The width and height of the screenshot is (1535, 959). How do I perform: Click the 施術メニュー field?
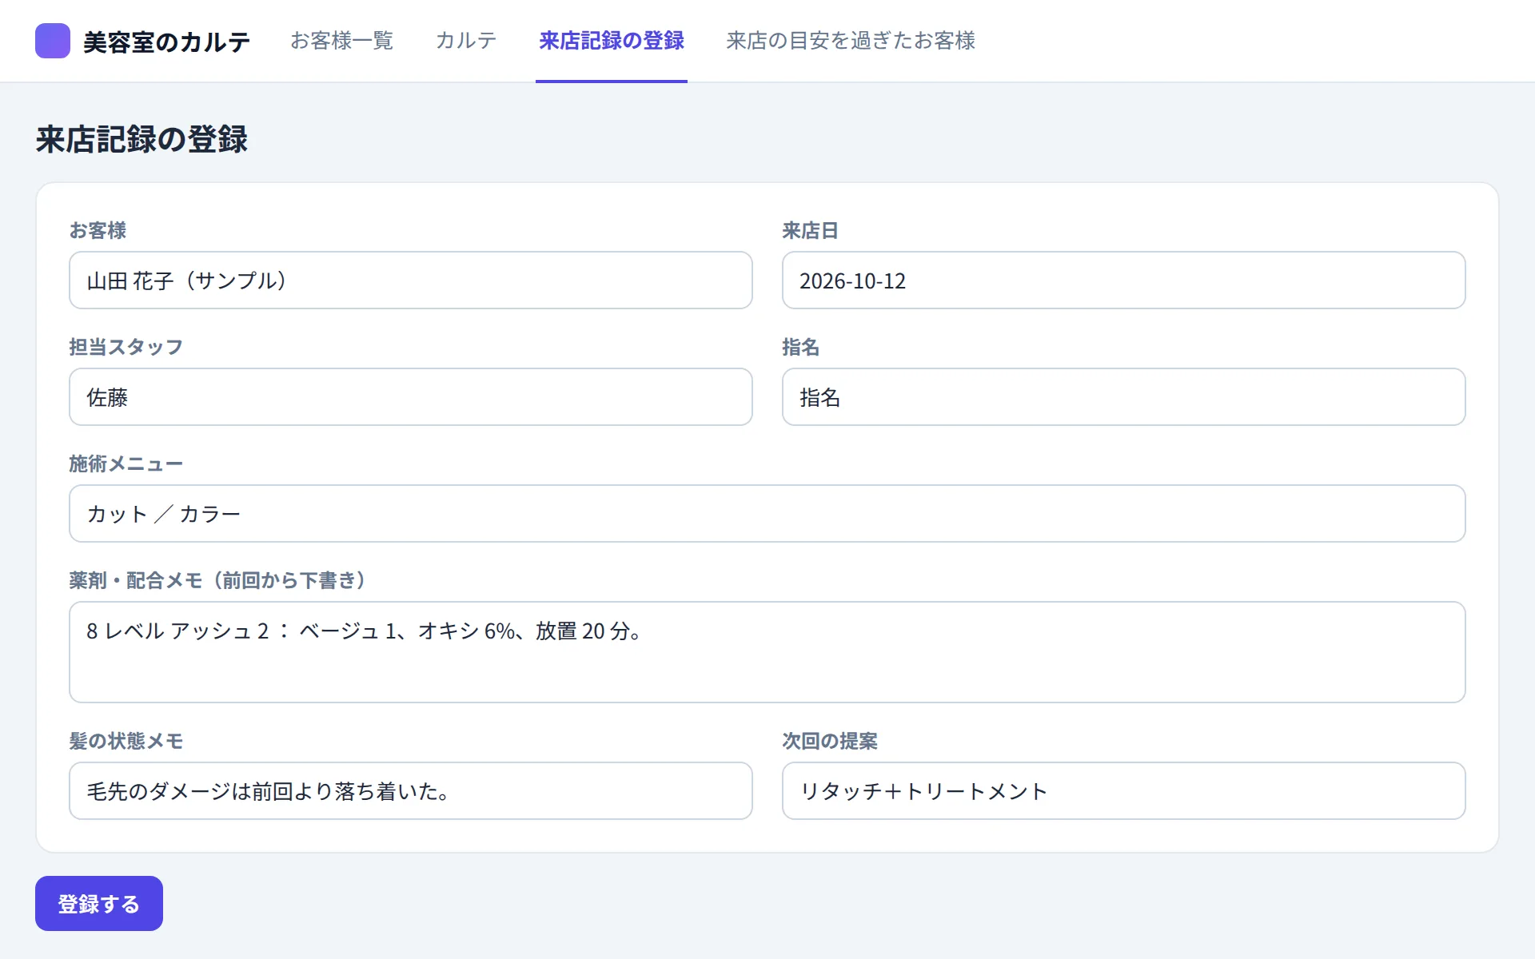[x=767, y=514]
